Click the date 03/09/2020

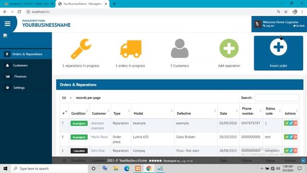228,123
